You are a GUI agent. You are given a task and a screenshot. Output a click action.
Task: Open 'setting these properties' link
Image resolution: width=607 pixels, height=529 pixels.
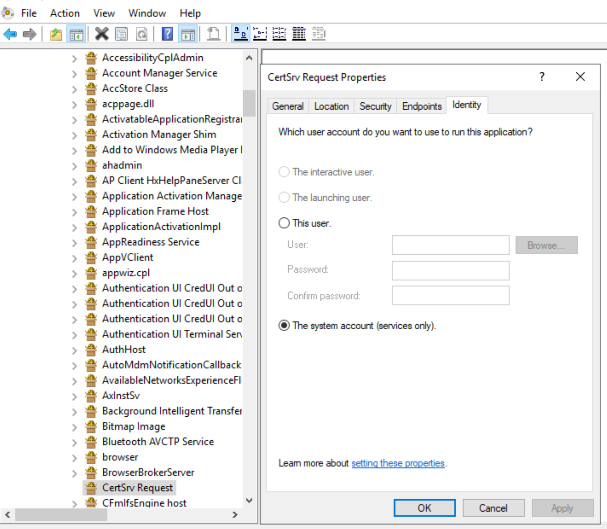click(x=398, y=463)
